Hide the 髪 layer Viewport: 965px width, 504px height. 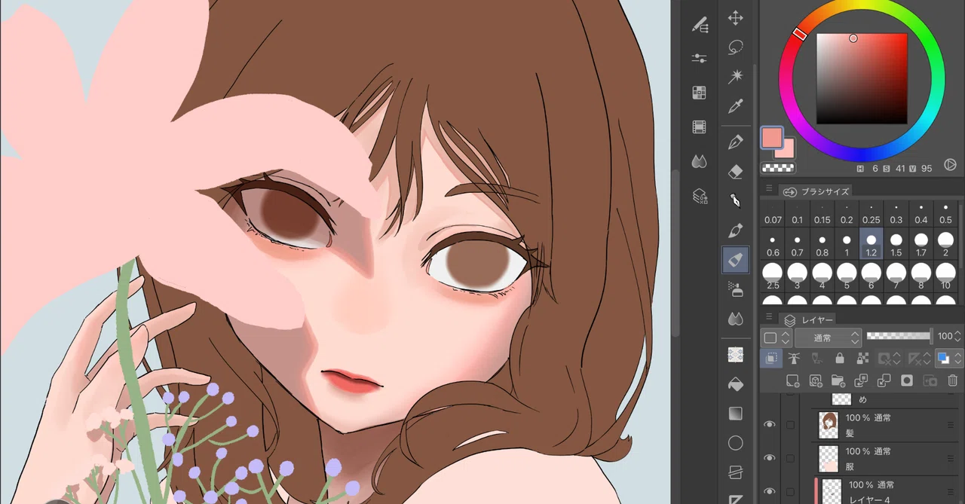[770, 425]
